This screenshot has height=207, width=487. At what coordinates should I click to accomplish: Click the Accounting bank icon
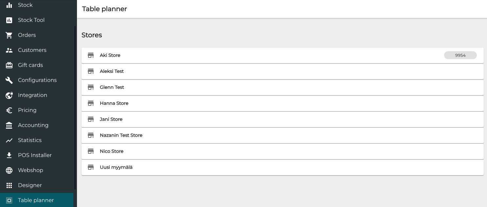click(x=9, y=125)
